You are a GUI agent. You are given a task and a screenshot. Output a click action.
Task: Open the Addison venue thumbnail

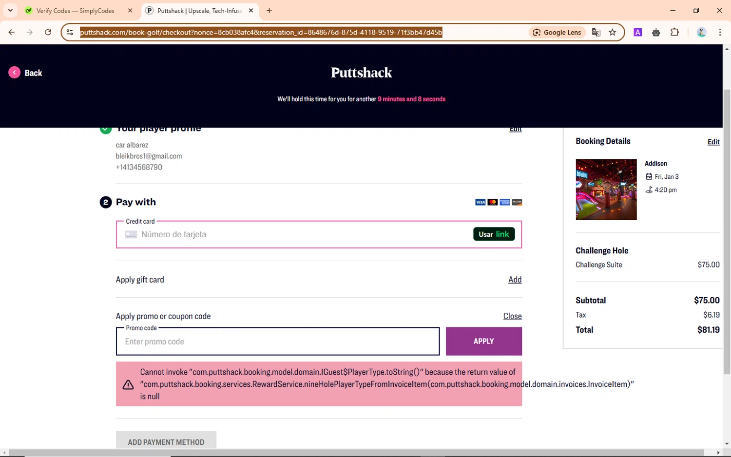[x=606, y=190]
